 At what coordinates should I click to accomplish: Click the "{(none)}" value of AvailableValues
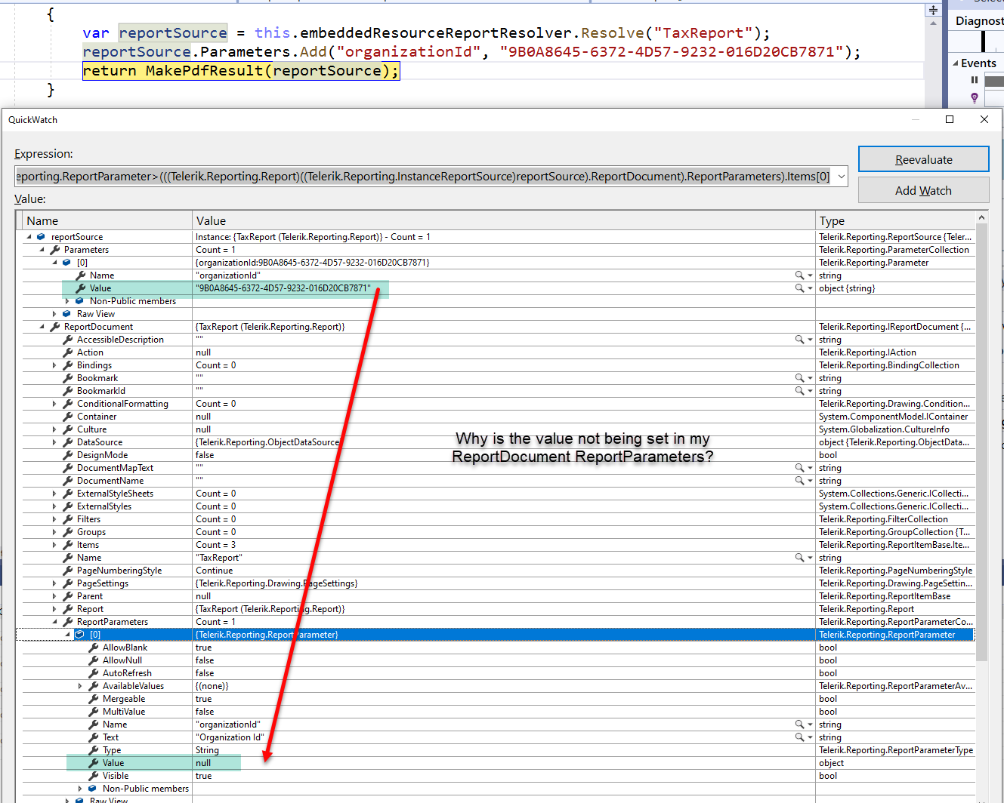[212, 686]
